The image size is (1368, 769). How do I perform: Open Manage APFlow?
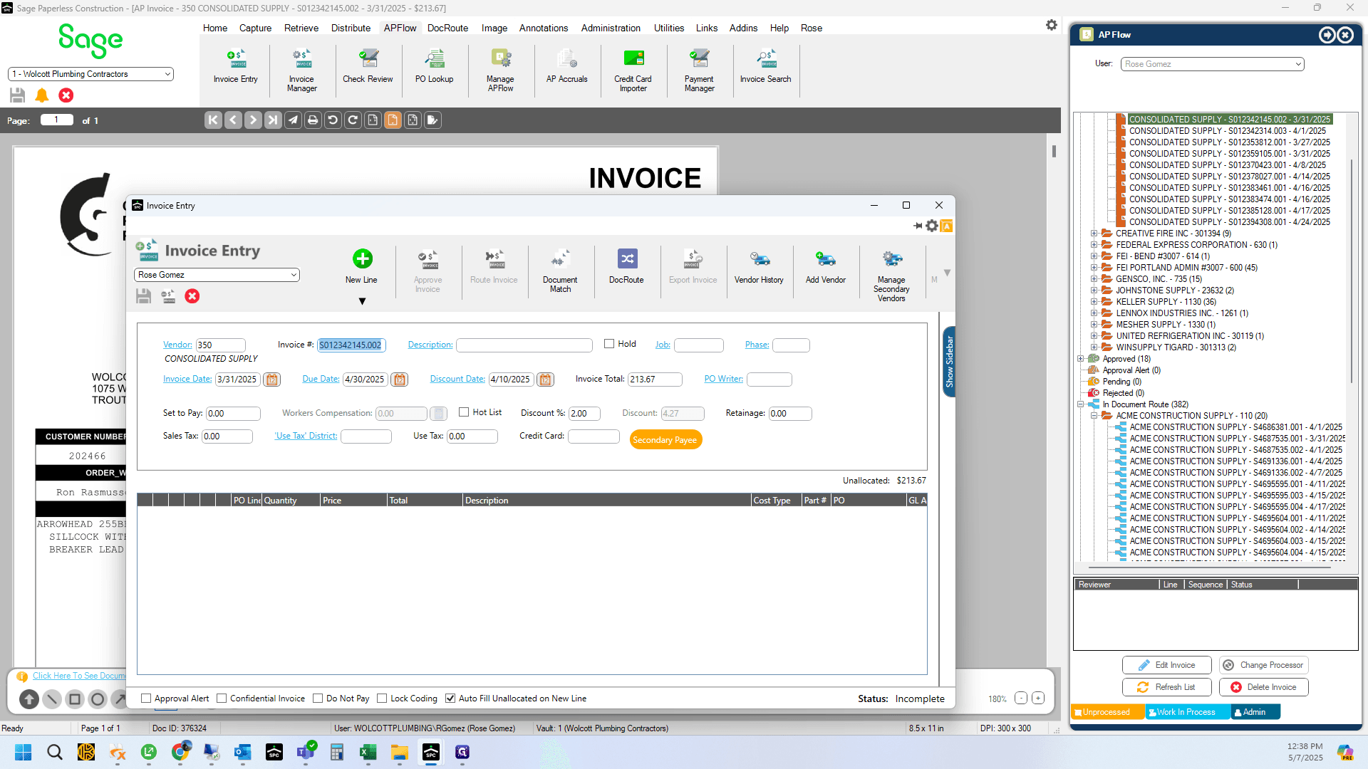click(500, 70)
